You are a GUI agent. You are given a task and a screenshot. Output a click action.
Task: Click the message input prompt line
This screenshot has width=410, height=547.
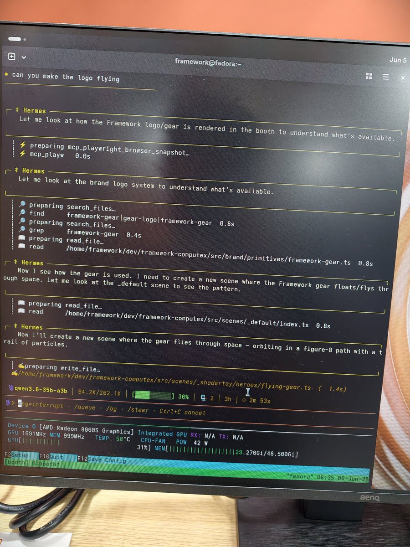tap(191, 407)
